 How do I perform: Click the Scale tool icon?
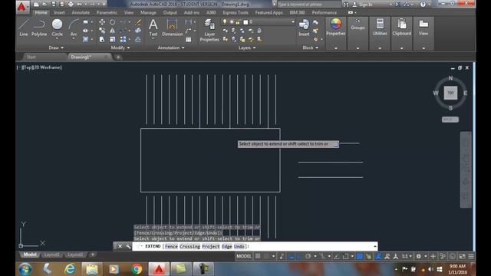[112, 39]
